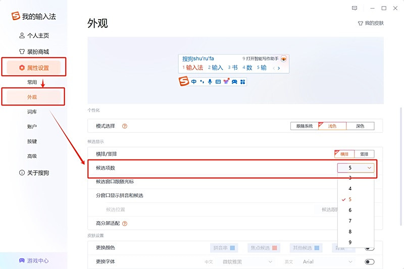Click the skin preview panel
Viewport: 404px width, 269px height.
point(235,70)
